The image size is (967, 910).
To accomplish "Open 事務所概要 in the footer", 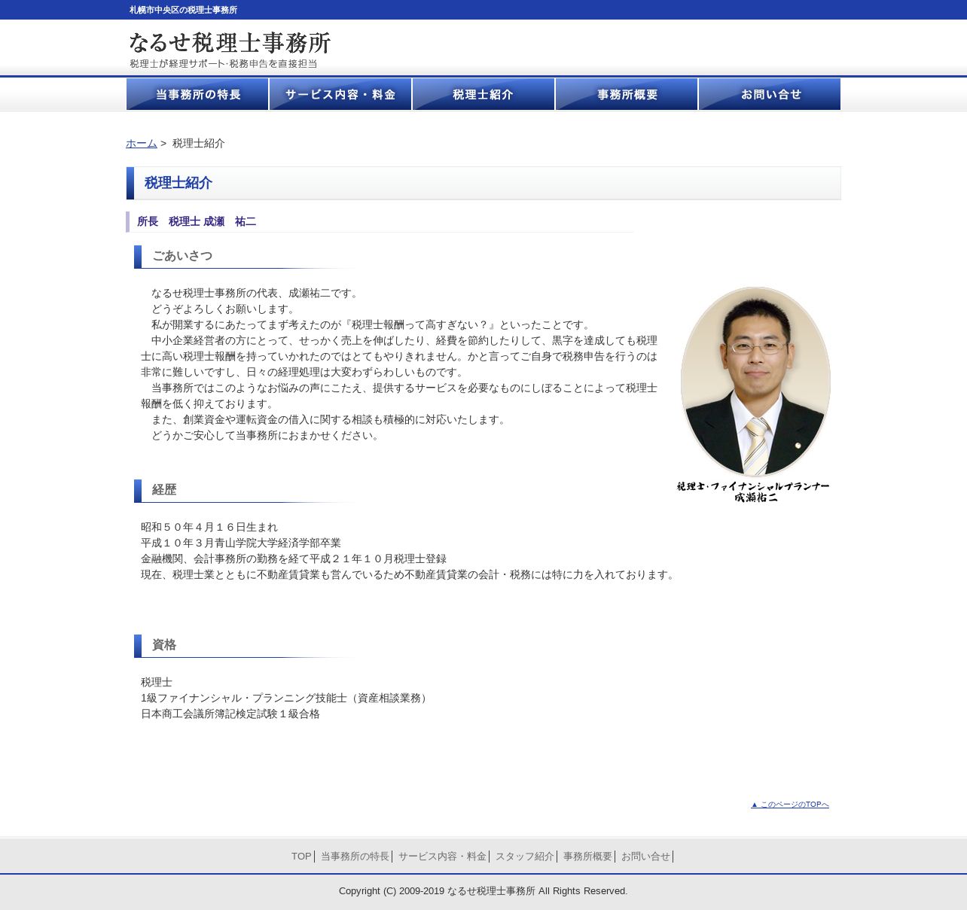I will pyautogui.click(x=587, y=857).
